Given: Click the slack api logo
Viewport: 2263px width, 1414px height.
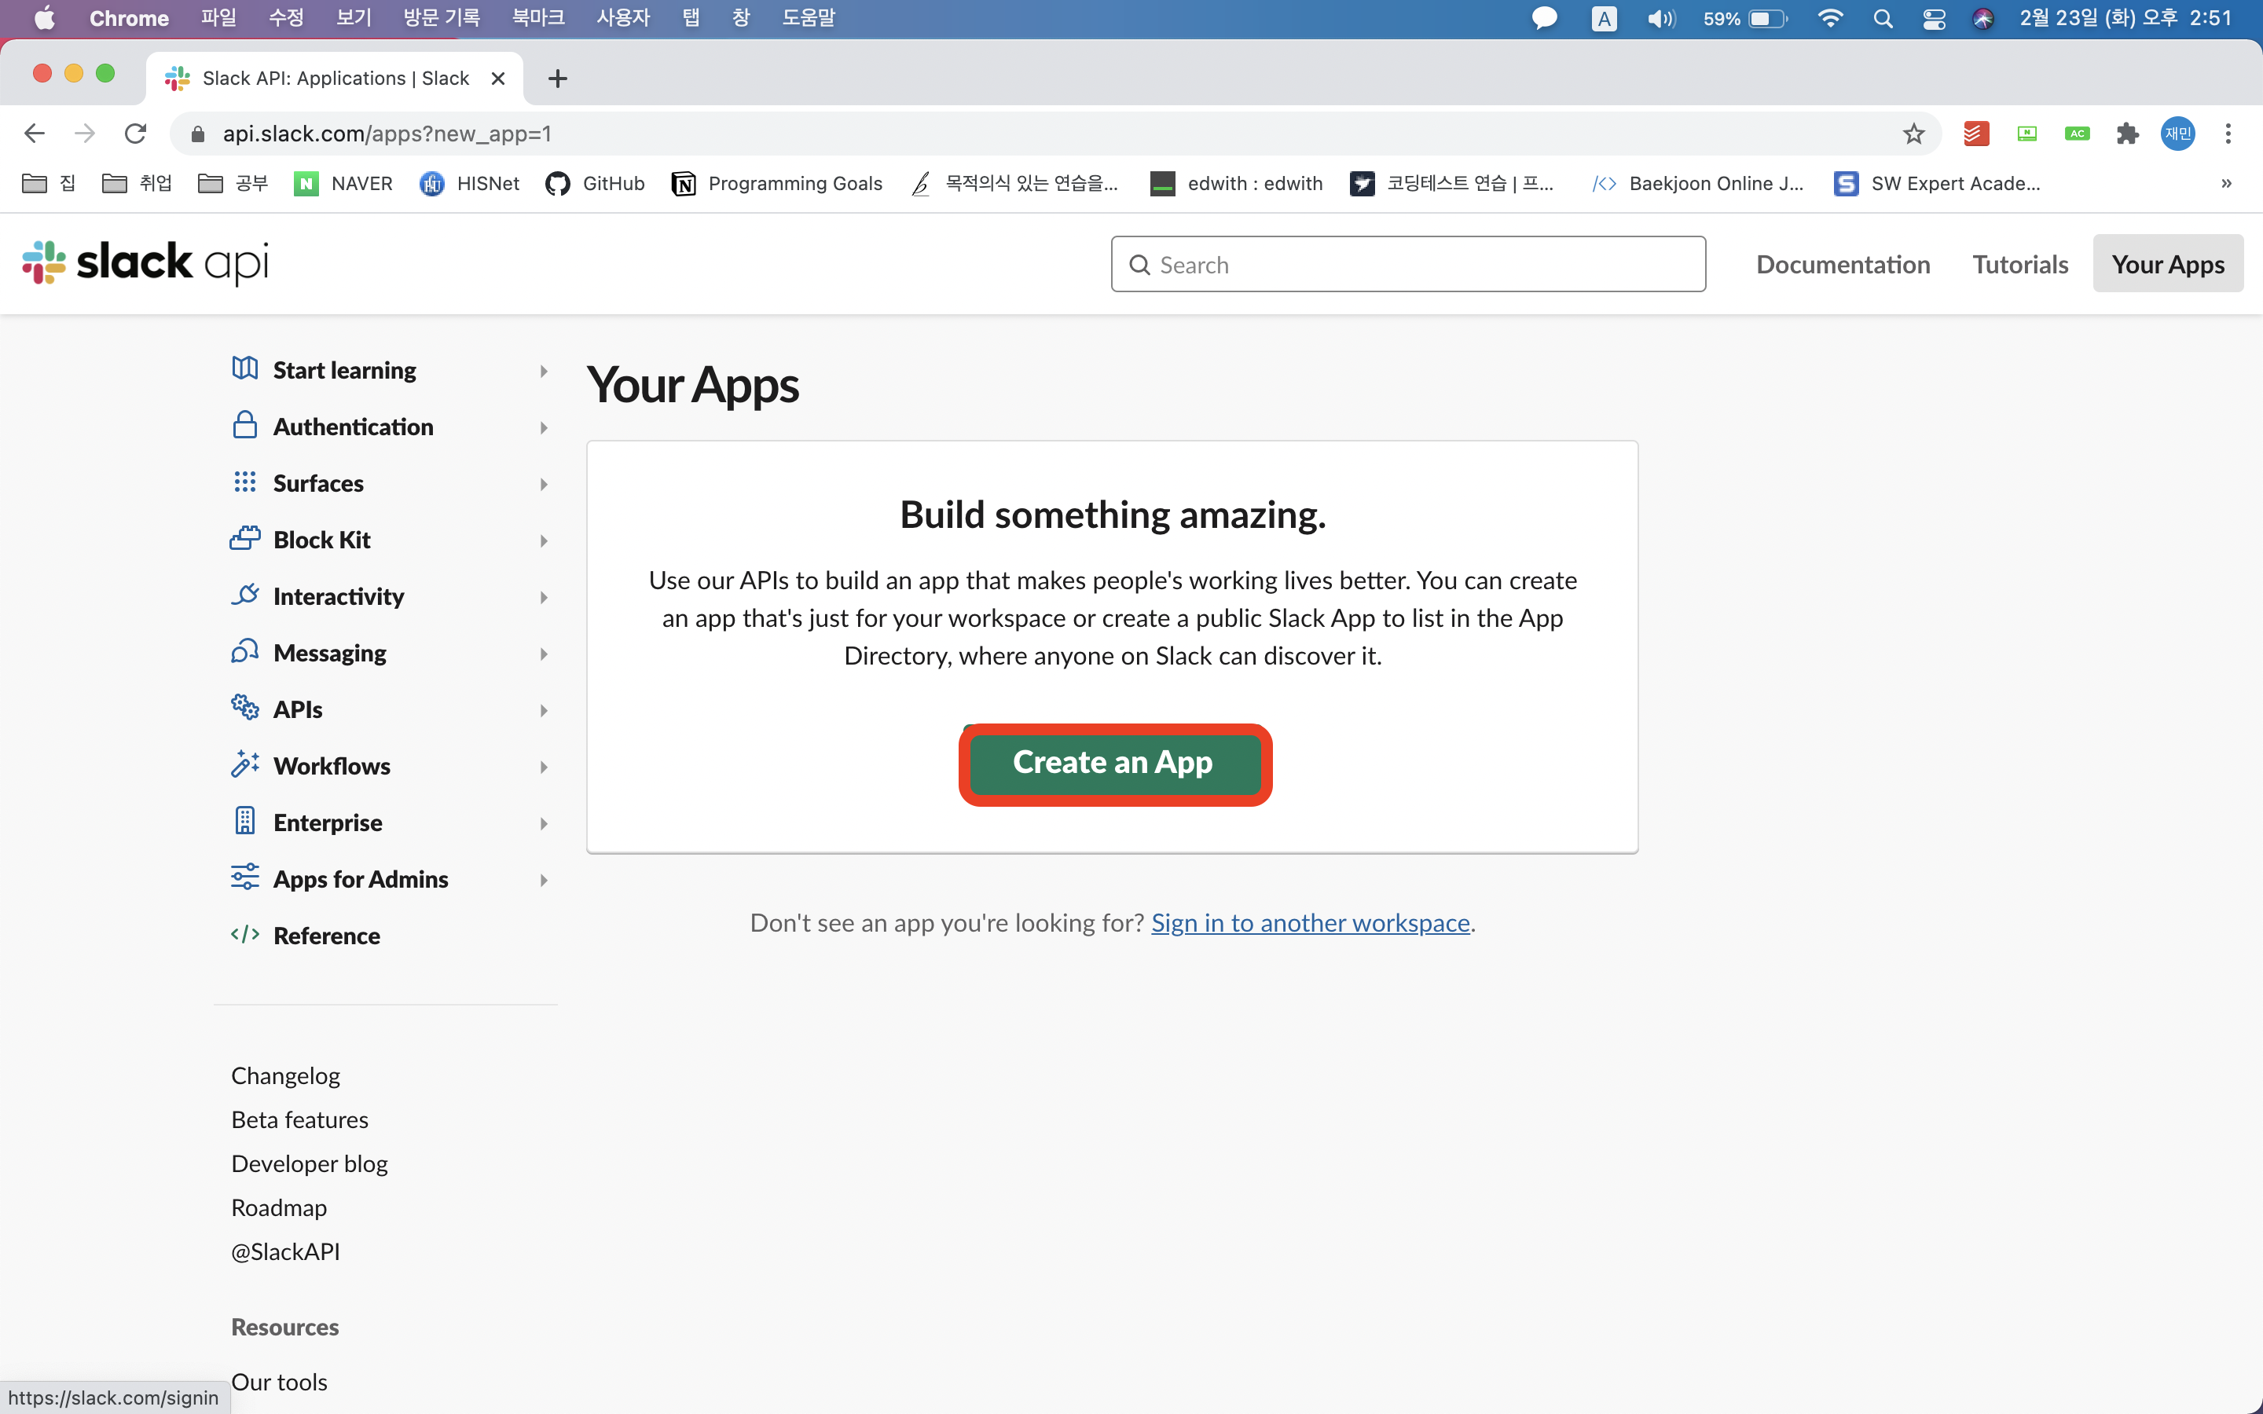Looking at the screenshot, I should (145, 263).
